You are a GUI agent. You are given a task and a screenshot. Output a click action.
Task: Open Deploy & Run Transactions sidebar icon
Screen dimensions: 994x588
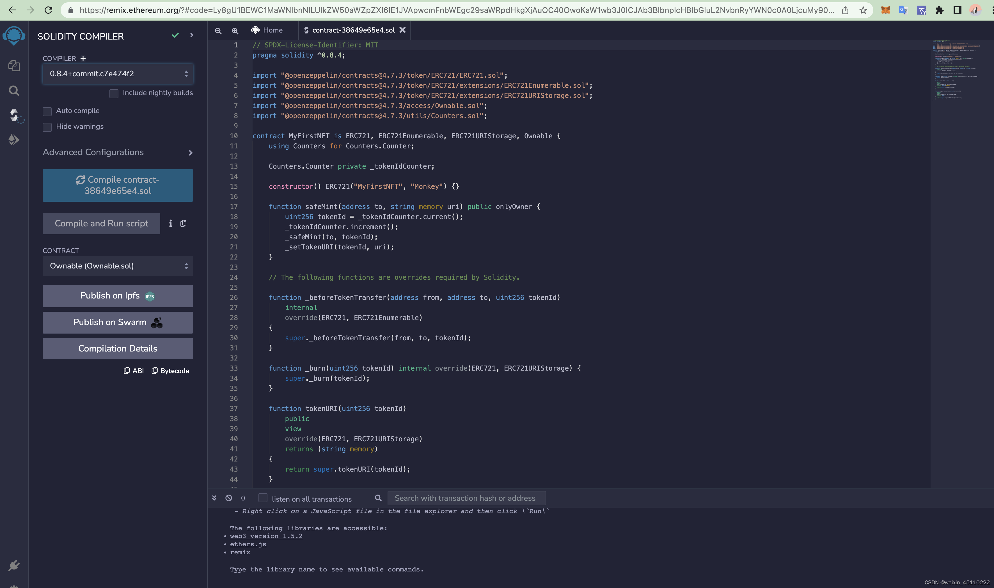point(14,139)
